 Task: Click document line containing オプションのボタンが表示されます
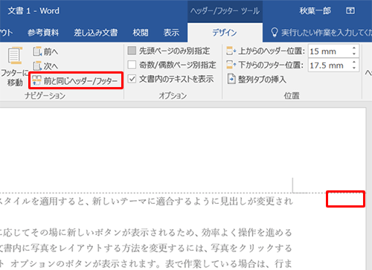pos(147,264)
